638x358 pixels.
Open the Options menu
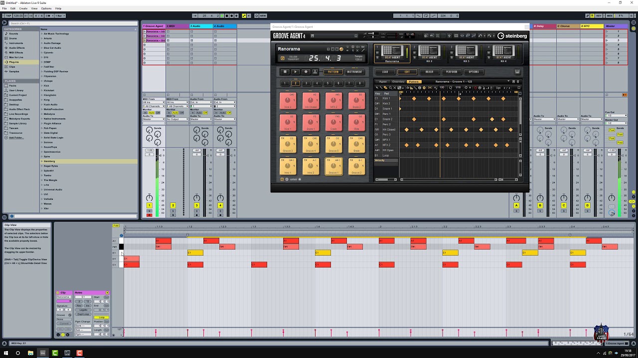(x=46, y=8)
